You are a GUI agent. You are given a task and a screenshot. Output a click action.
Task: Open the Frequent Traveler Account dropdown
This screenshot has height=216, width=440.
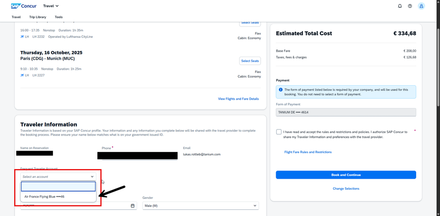click(x=58, y=176)
